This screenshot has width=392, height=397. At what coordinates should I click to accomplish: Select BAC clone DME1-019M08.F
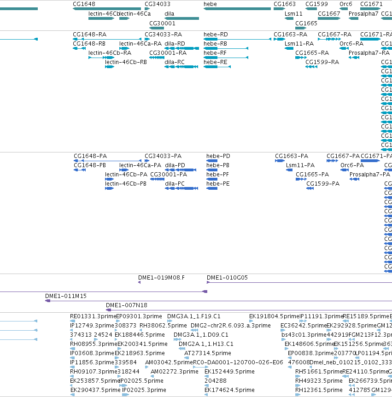coord(161,278)
